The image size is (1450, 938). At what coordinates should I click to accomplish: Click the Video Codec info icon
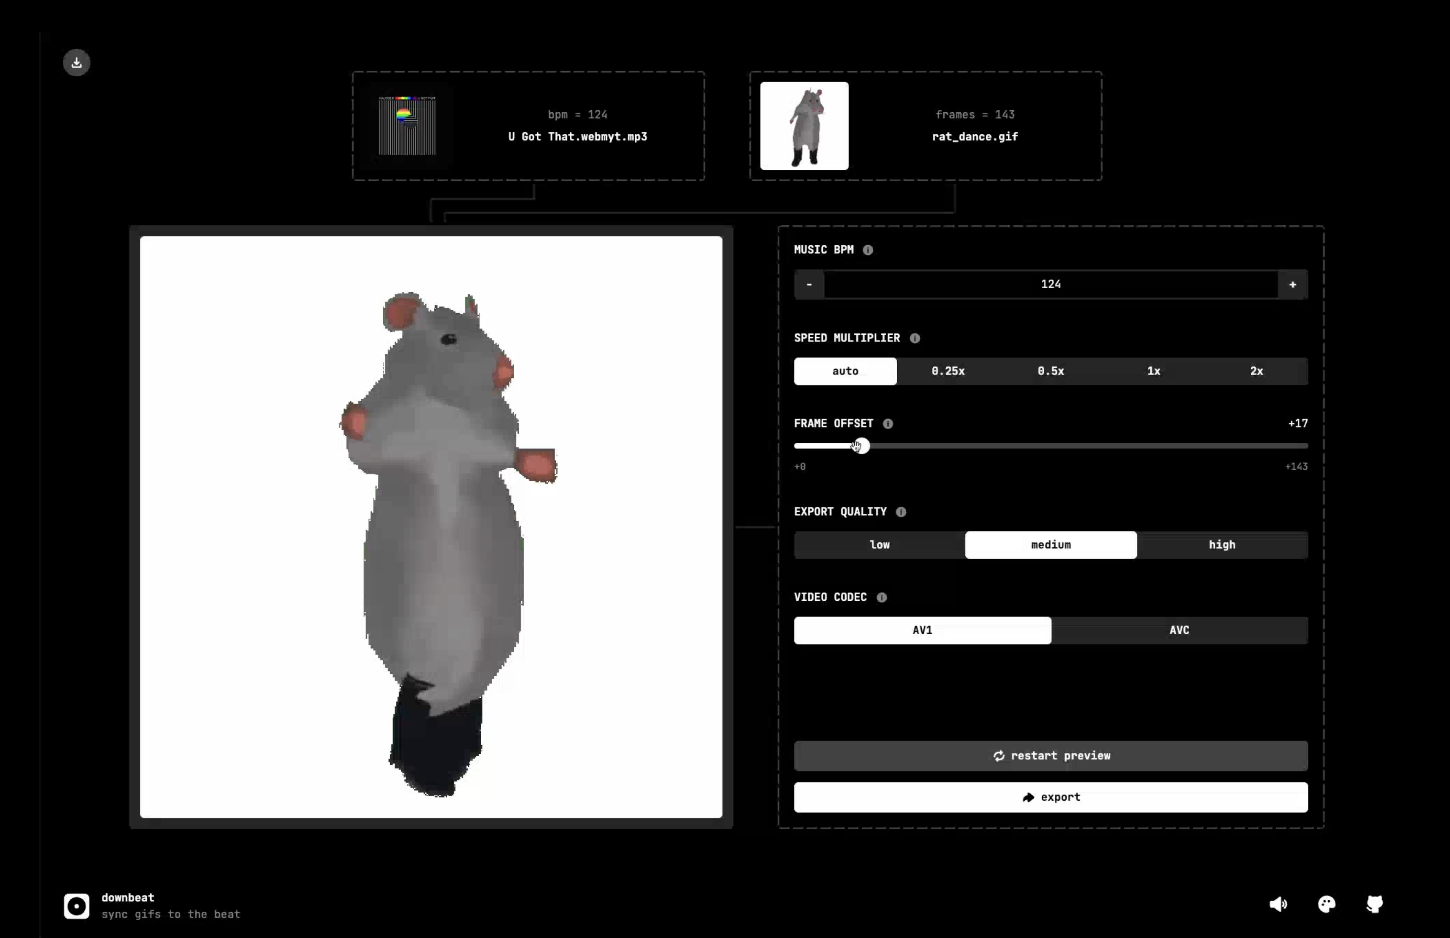[x=881, y=598]
